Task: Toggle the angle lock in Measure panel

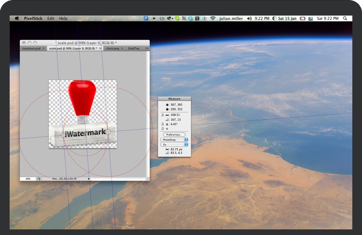Action: click(163, 124)
